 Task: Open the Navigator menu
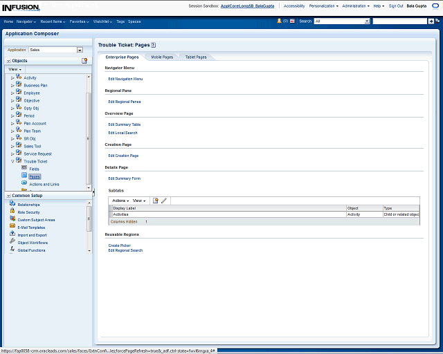[26, 21]
